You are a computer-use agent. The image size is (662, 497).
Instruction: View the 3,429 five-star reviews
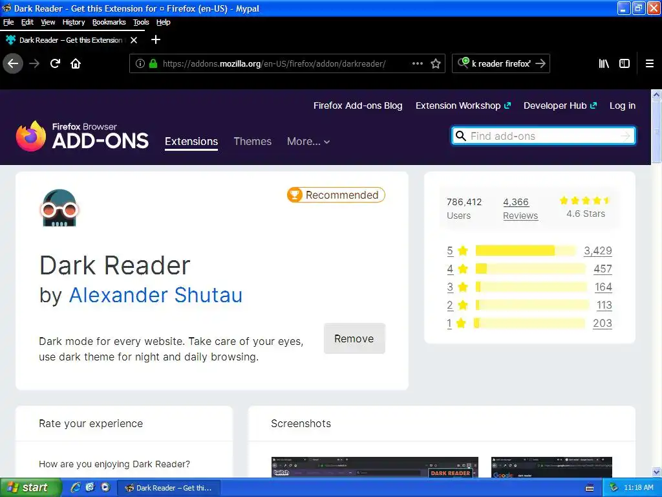click(x=598, y=250)
